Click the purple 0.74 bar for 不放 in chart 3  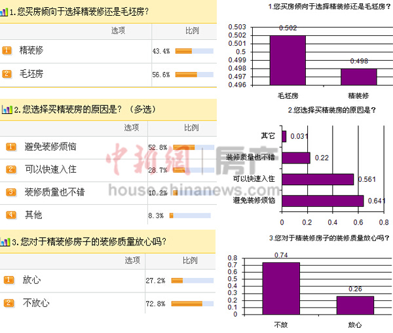click(x=281, y=289)
